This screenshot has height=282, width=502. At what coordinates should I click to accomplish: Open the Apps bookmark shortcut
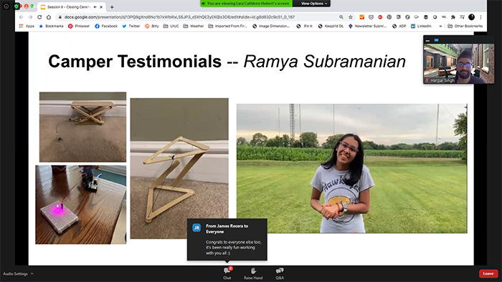click(27, 26)
